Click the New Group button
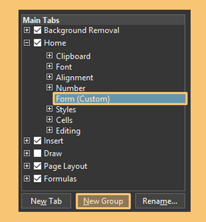This screenshot has height=222, width=206. pyautogui.click(x=103, y=201)
